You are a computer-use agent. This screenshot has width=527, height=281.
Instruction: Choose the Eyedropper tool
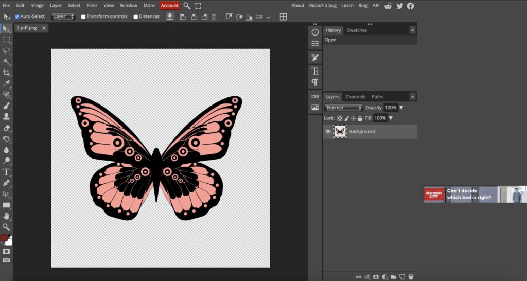(7, 84)
